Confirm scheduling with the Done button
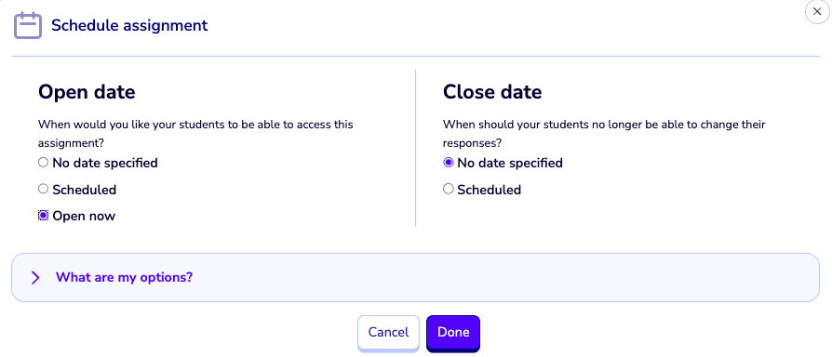The image size is (832, 357). point(453,333)
